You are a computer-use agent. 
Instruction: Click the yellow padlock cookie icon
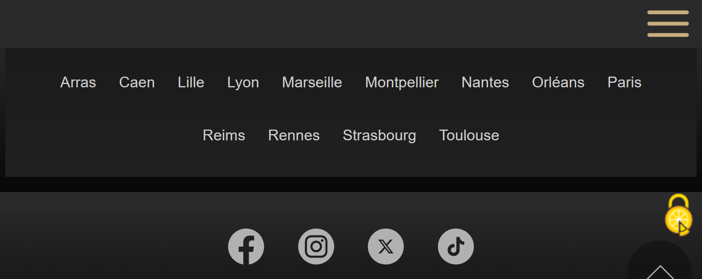point(678,214)
